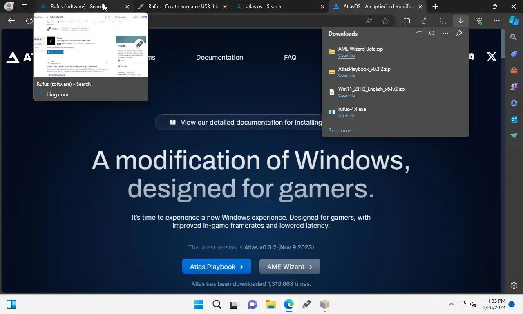The height and width of the screenshot is (314, 523).
Task: Open sidebar Outlook icon
Action: 514,119
